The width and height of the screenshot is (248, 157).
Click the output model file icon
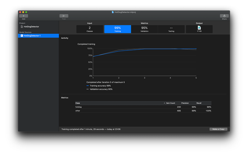tap(199, 28)
